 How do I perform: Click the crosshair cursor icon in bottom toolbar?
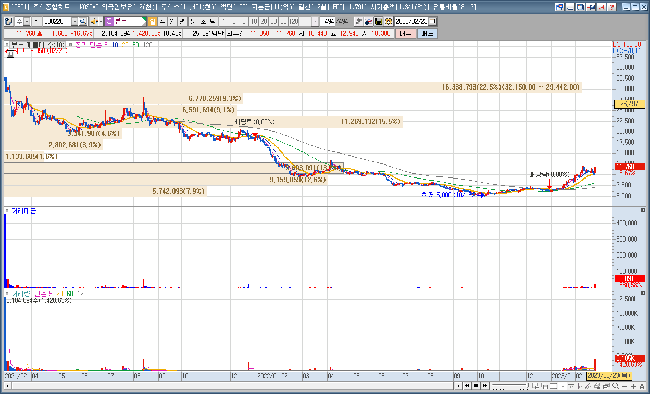(562, 386)
